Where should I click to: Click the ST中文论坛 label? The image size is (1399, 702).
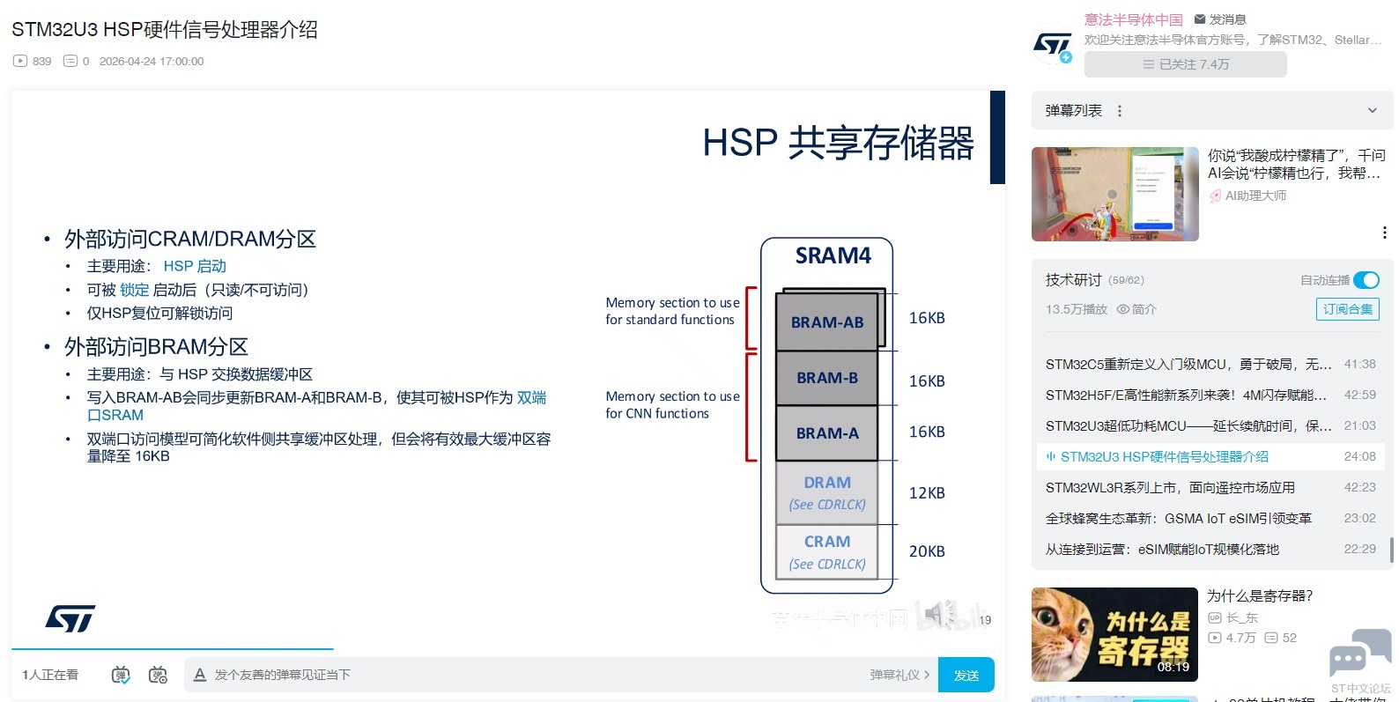1360,689
